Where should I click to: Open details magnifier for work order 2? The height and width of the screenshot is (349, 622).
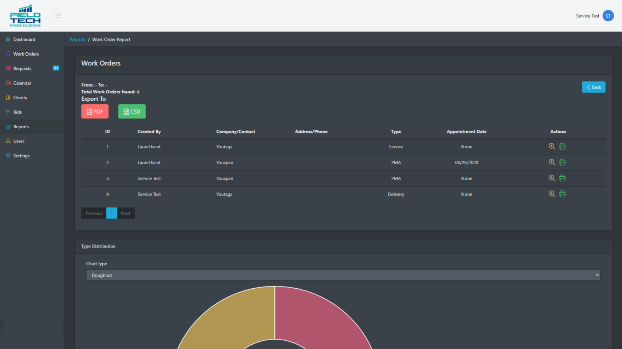pyautogui.click(x=552, y=162)
